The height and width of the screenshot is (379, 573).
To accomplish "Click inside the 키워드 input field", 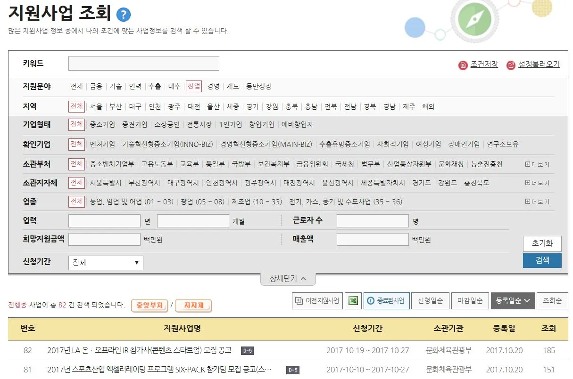I will tap(143, 63).
